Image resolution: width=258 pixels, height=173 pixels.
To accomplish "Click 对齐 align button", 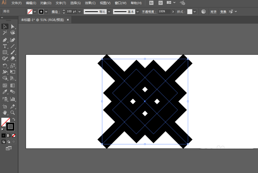I will tap(213, 12).
